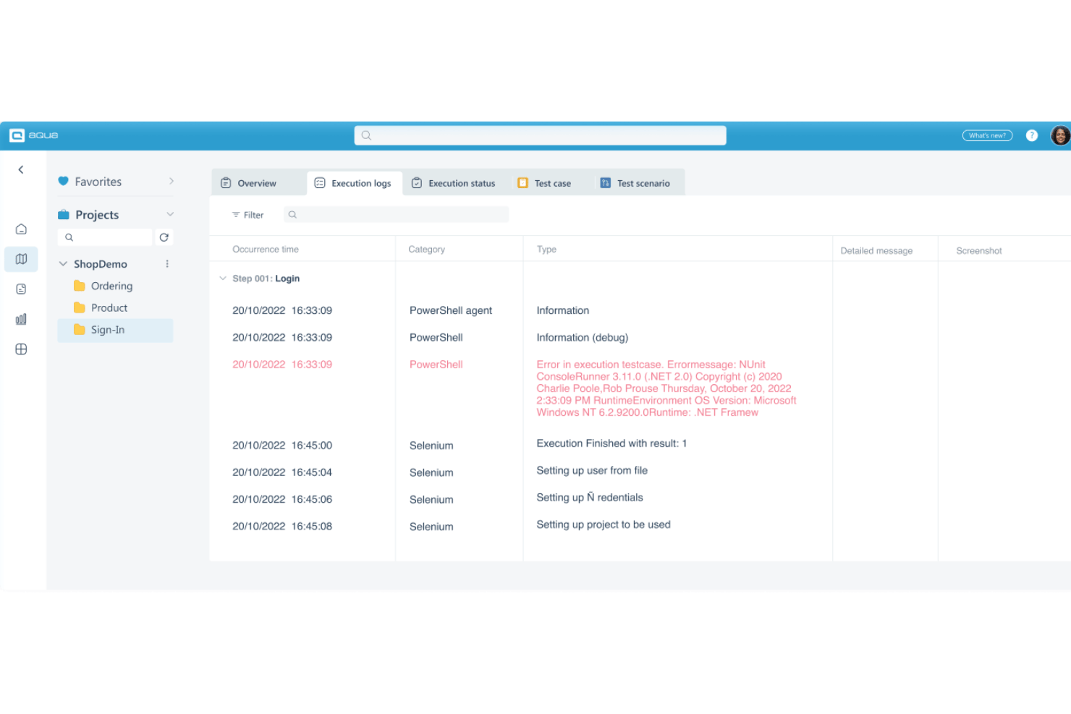Click the Projects briefcase icon
The width and height of the screenshot is (1071, 714).
(64, 215)
